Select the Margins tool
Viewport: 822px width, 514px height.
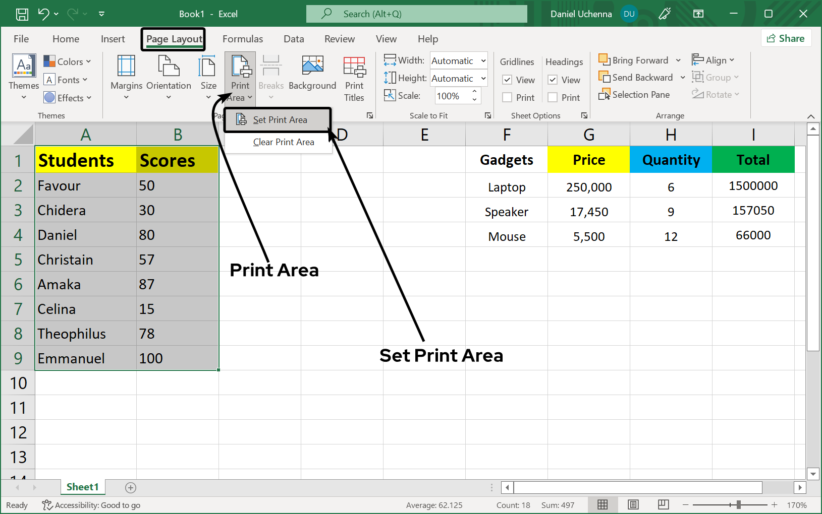126,76
